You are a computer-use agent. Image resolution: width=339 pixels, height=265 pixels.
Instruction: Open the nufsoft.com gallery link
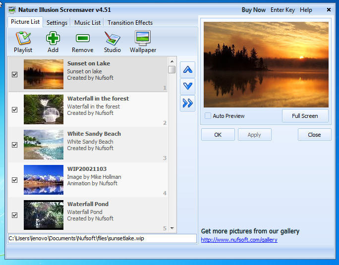click(239, 240)
